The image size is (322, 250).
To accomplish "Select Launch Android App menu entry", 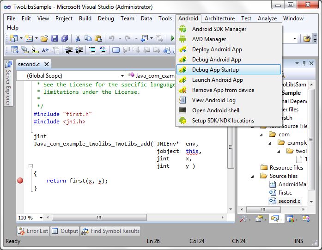I will [x=229, y=79].
